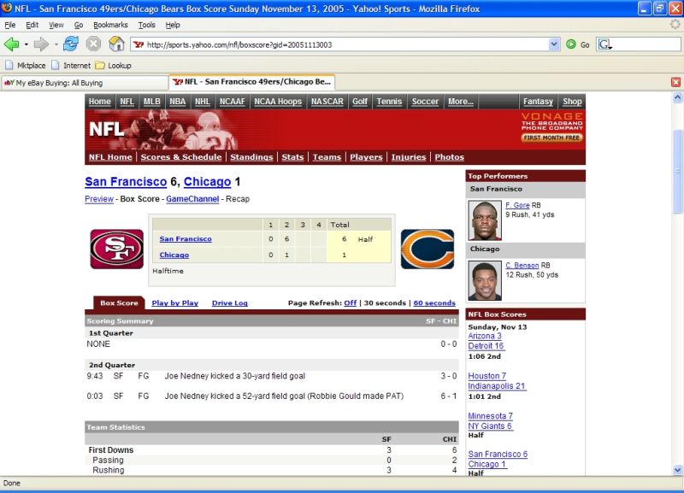Open the Play by Play tab
684x493 pixels.
coord(175,303)
